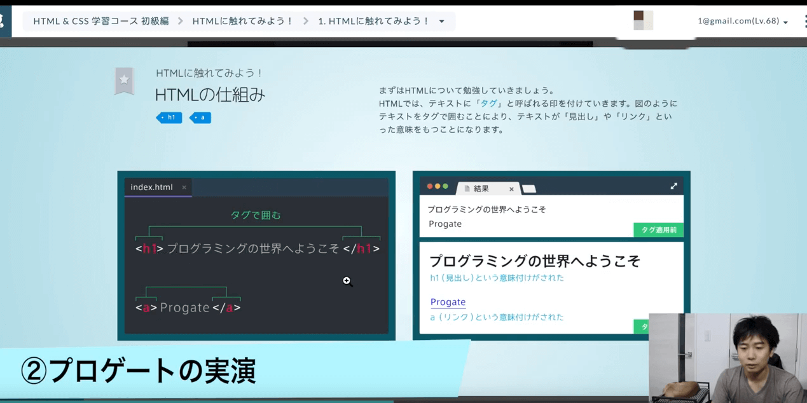
Task: Click the fullscreen expand arrows in the result window
Action: pyautogui.click(x=673, y=186)
